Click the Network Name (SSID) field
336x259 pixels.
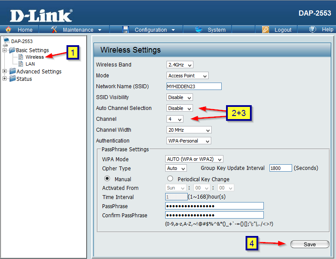194,86
